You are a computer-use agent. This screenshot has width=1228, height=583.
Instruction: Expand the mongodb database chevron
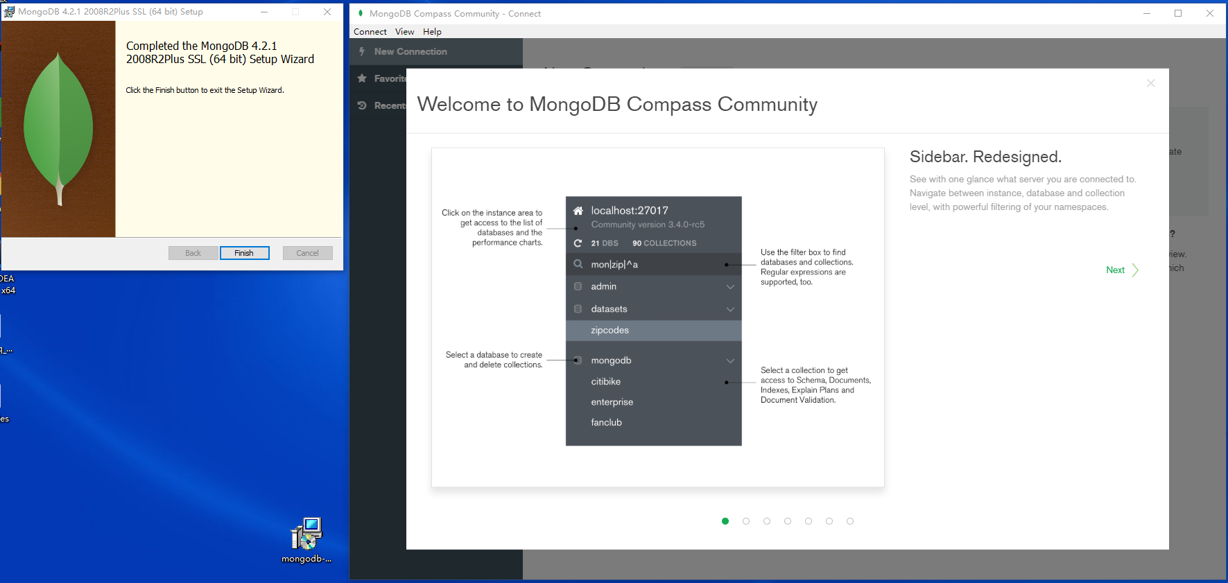click(730, 361)
